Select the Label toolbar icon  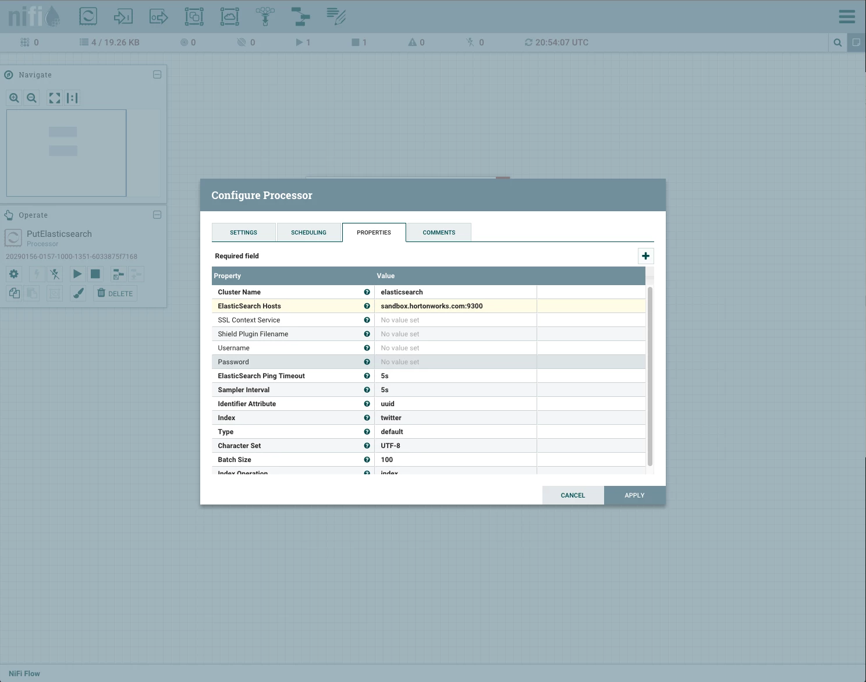point(336,16)
